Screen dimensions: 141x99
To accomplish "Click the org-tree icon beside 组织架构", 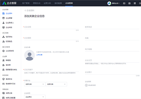I will tap(3, 37).
